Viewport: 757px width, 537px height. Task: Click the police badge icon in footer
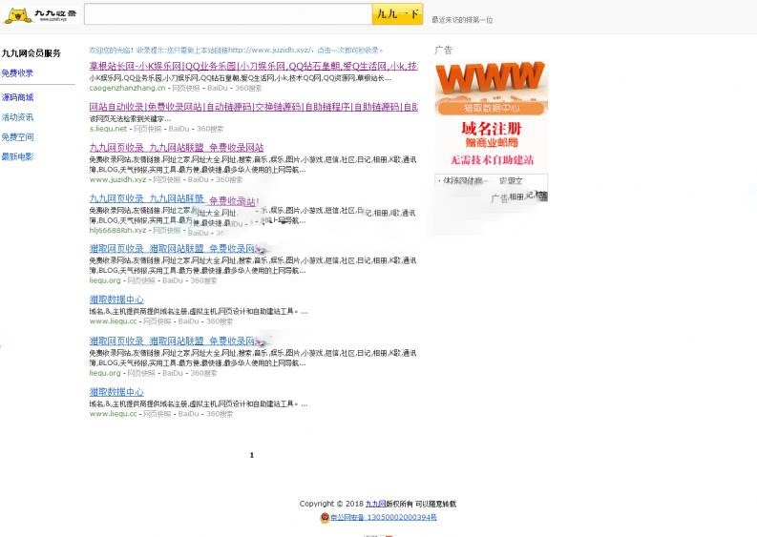(x=325, y=517)
